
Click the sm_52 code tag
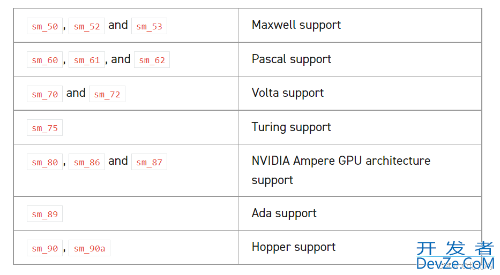tap(87, 26)
